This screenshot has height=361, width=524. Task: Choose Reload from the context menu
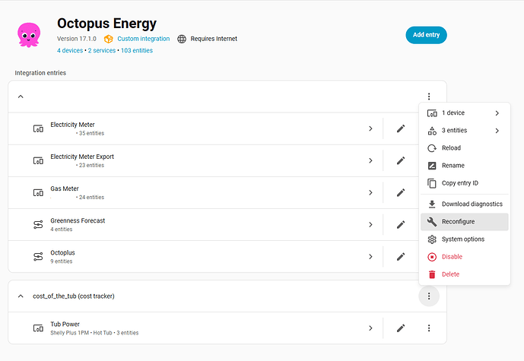pyautogui.click(x=465, y=148)
